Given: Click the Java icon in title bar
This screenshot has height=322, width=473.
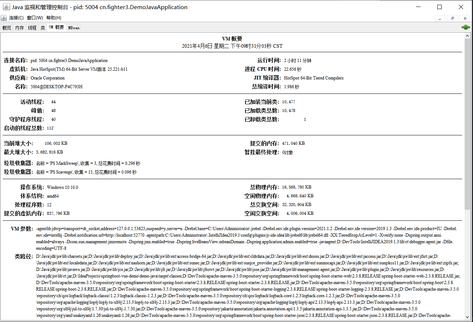Looking at the screenshot, I should (5, 7).
